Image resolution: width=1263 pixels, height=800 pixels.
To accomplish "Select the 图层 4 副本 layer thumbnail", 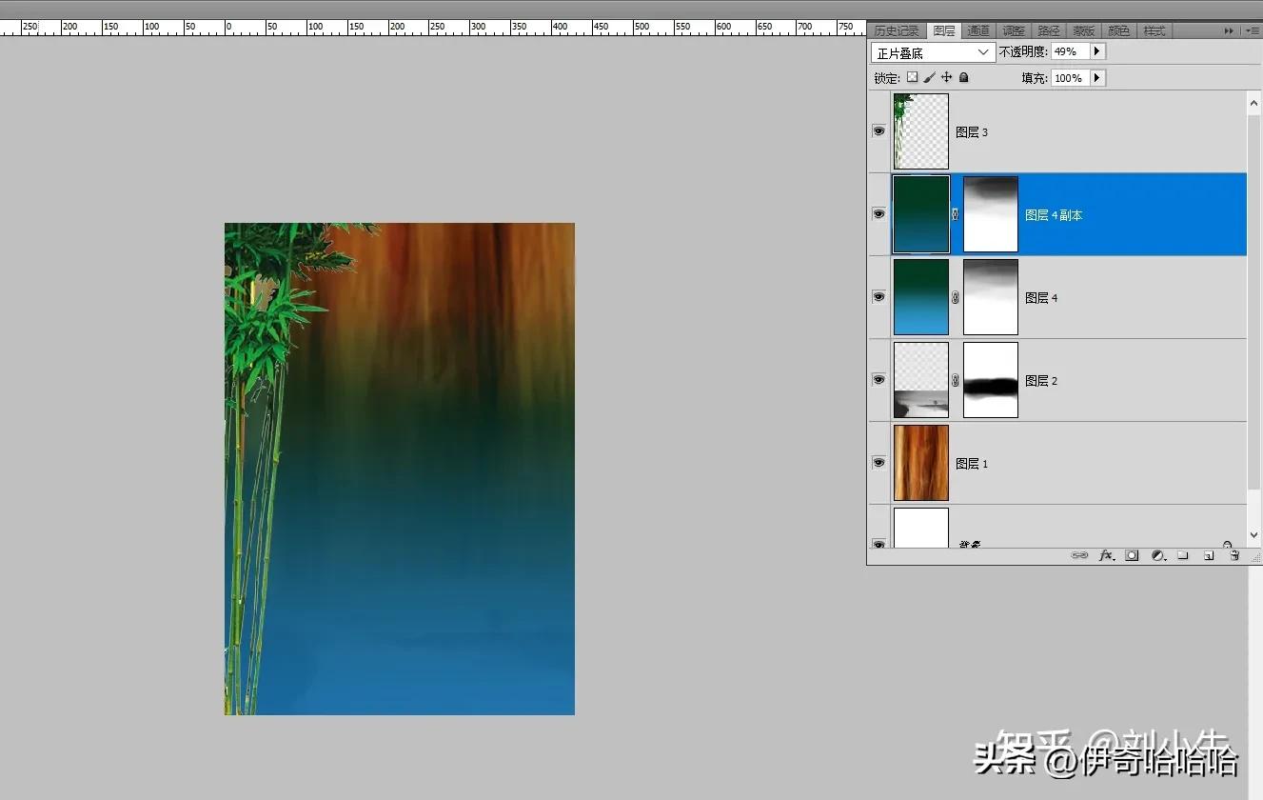I will (x=921, y=214).
